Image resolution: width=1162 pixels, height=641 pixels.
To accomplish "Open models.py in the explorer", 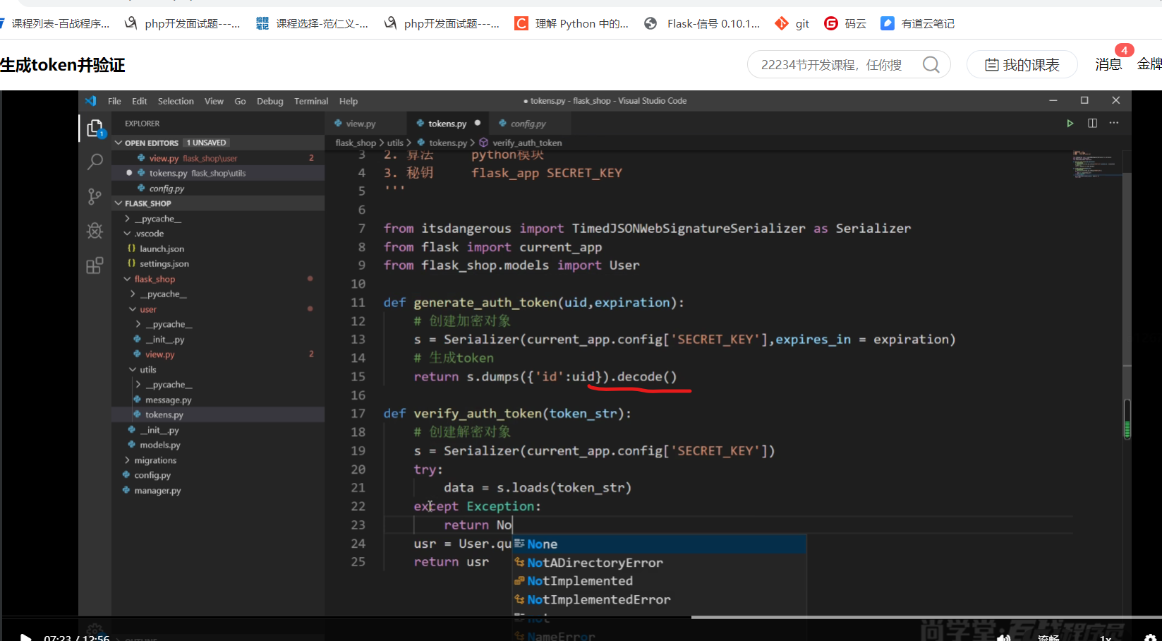I will tap(159, 445).
